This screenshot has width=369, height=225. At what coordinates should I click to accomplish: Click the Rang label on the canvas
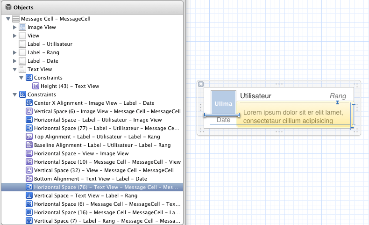(x=338, y=96)
